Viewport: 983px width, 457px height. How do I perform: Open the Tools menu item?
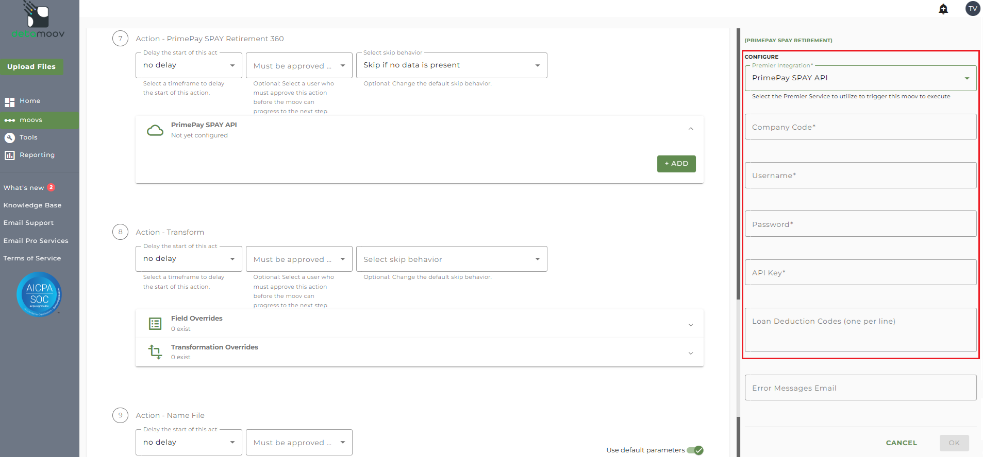pyautogui.click(x=28, y=138)
